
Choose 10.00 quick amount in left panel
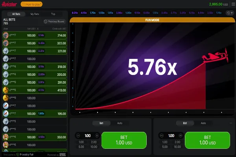(94, 147)
